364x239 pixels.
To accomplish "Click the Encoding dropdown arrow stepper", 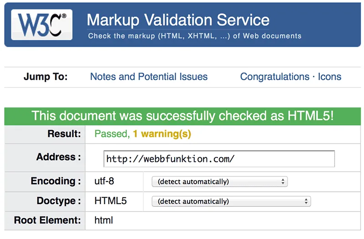I will point(283,181).
